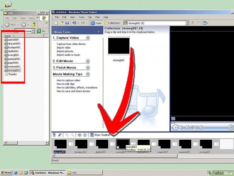Click the New Project toolbar icon
Viewport: 234px width, 176px height.
tap(56, 23)
